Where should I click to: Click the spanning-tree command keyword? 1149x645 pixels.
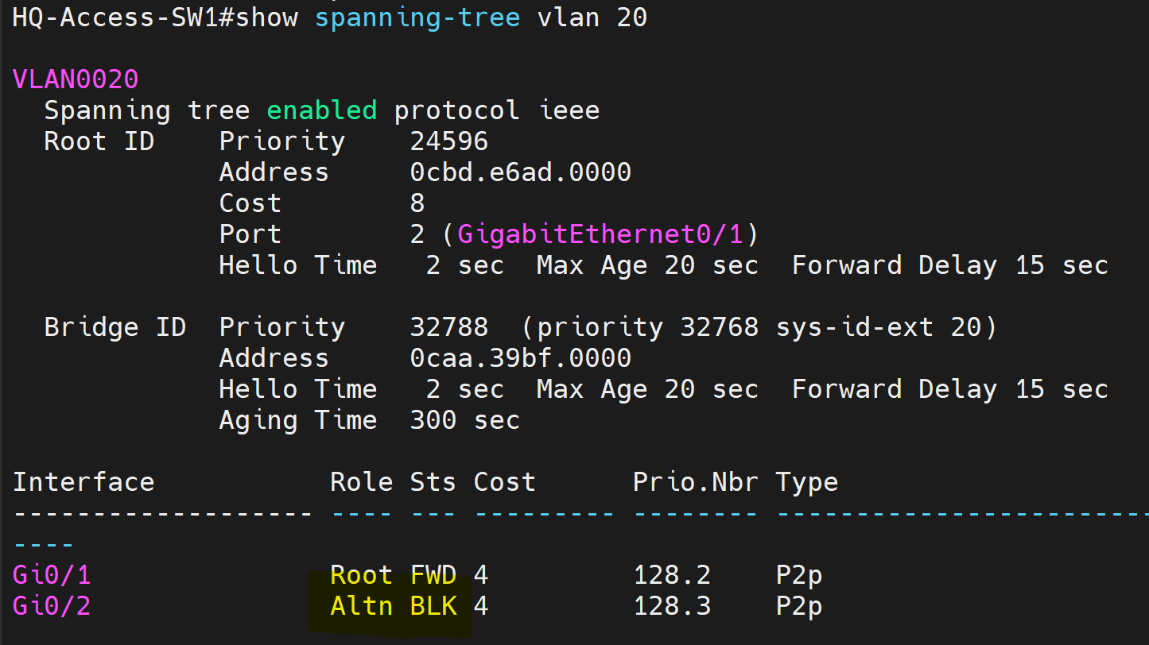pyautogui.click(x=417, y=19)
